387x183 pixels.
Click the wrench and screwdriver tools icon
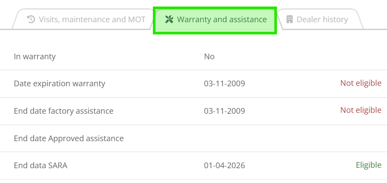(169, 19)
